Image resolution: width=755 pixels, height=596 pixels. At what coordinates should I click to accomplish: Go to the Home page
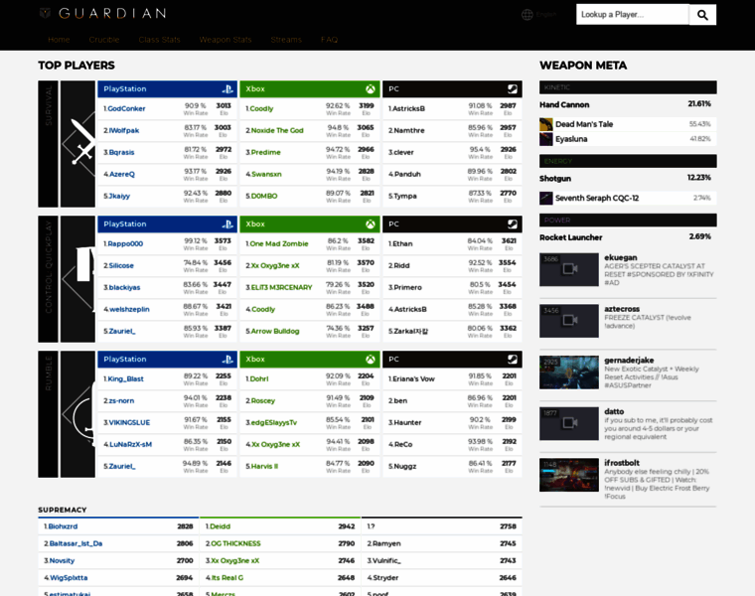point(59,40)
